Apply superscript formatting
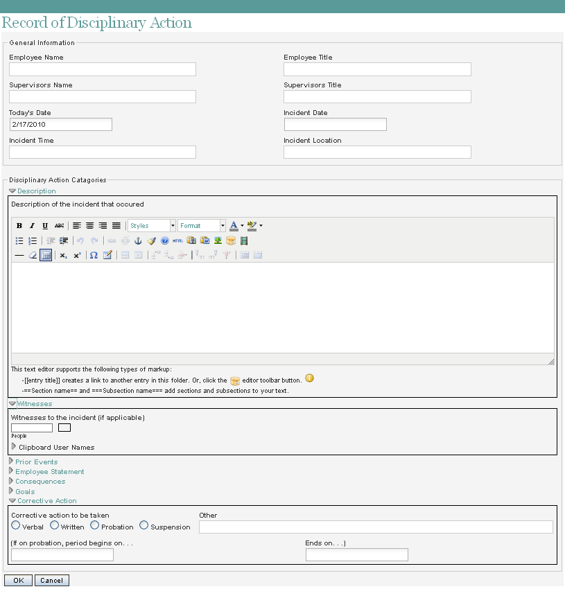565x589 pixels. pyautogui.click(x=77, y=256)
